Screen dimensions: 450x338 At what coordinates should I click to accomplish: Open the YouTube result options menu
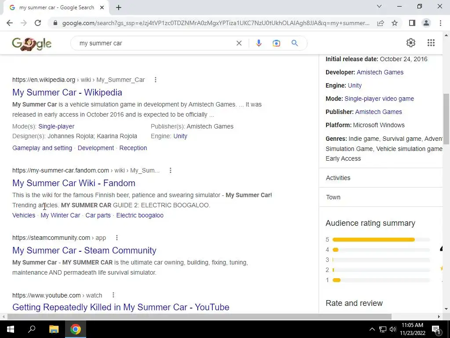[113, 295]
